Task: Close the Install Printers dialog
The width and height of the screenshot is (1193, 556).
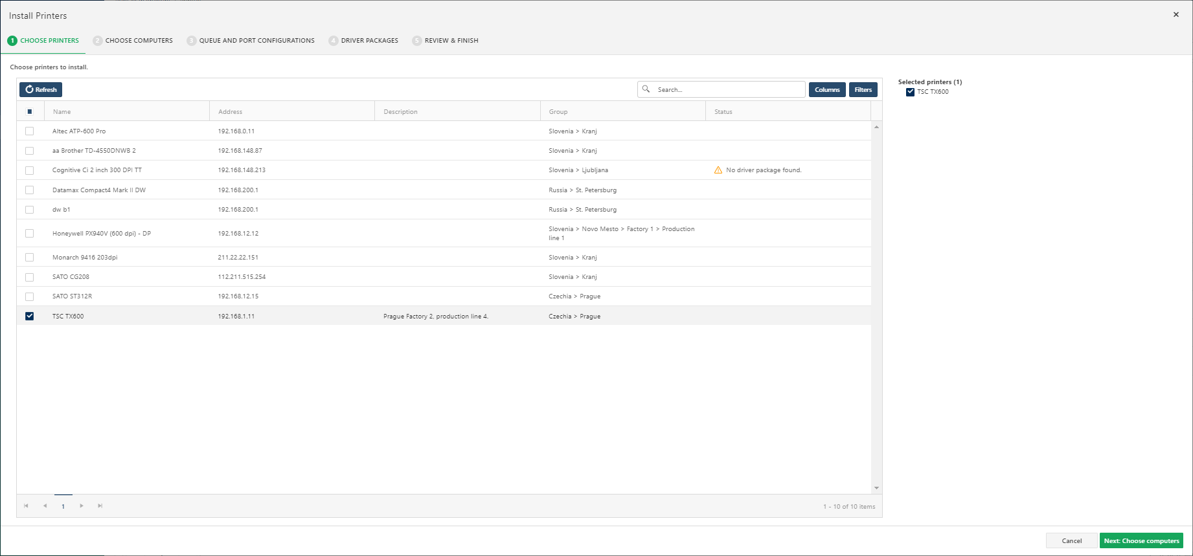Action: coord(1176,15)
